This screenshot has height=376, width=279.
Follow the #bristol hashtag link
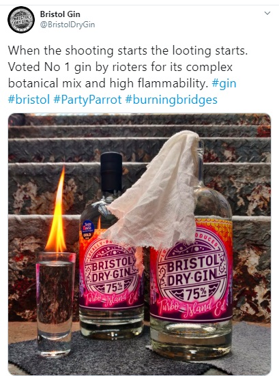[x=29, y=100]
